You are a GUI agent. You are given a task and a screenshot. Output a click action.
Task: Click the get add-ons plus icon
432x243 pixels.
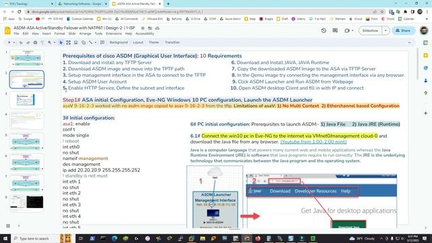pos(426,113)
